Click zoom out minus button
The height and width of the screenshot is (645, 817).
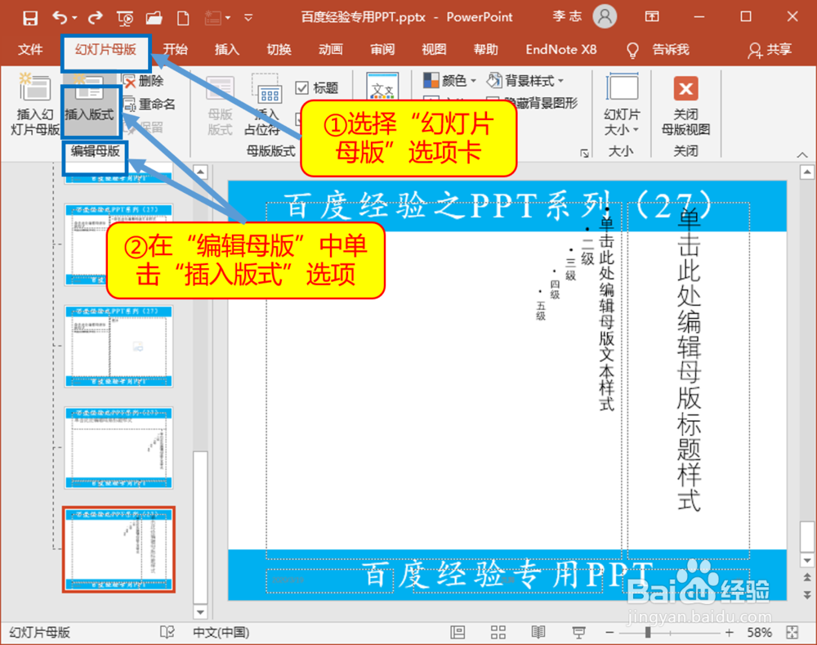click(x=609, y=633)
